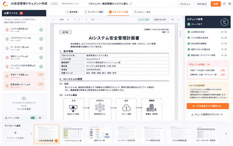233x146 pixels.
Task: Edit the project name with pencil icon
Action: pos(131,4)
